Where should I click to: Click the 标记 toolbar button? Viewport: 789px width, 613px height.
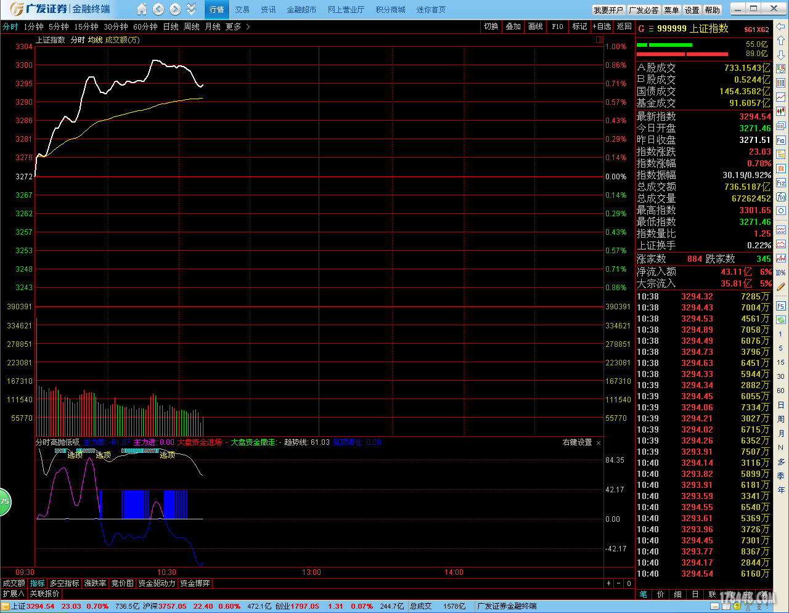click(x=579, y=26)
